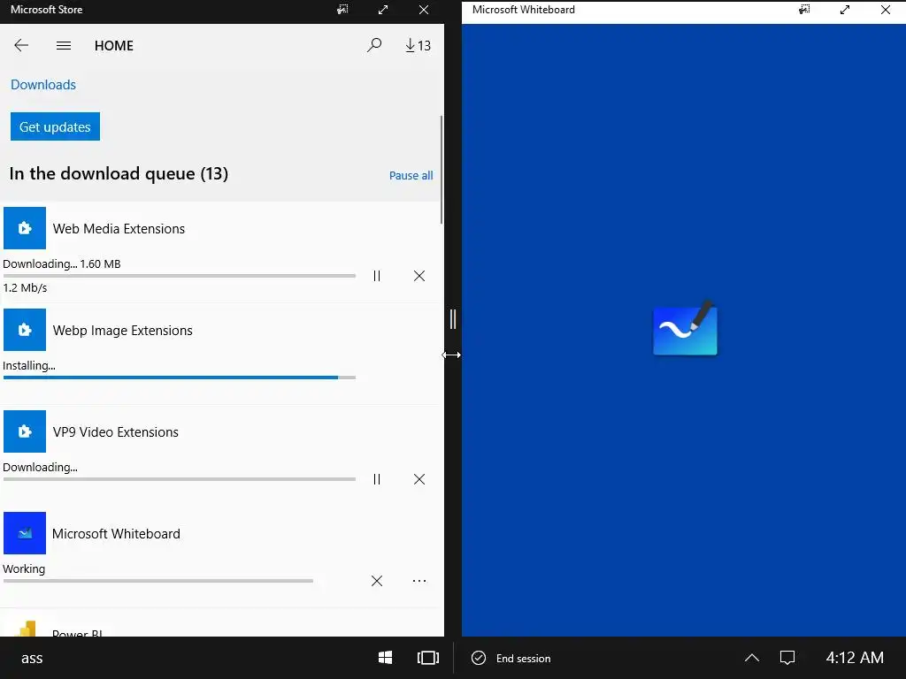
Task: Close the Microsoft Whiteboard window
Action: click(x=885, y=10)
